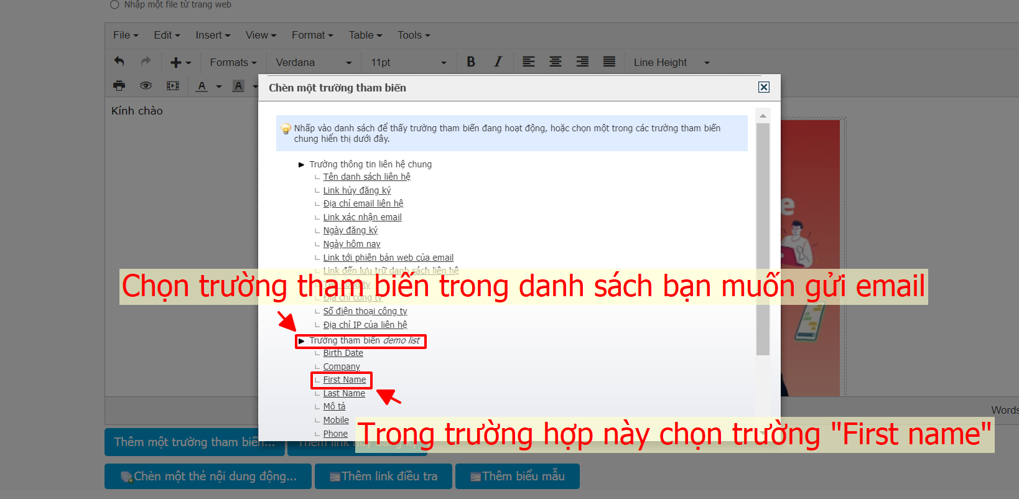The width and height of the screenshot is (1019, 499).
Task: Open the Edit menu
Action: click(x=167, y=35)
